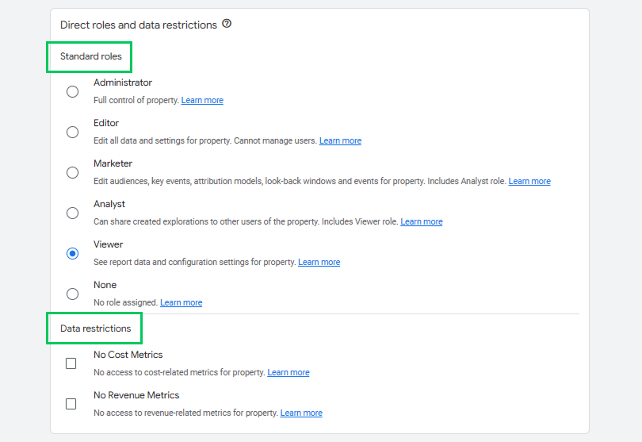Viewport: 642px width, 442px height.
Task: Choose the Editor role radio button
Action: (x=72, y=132)
